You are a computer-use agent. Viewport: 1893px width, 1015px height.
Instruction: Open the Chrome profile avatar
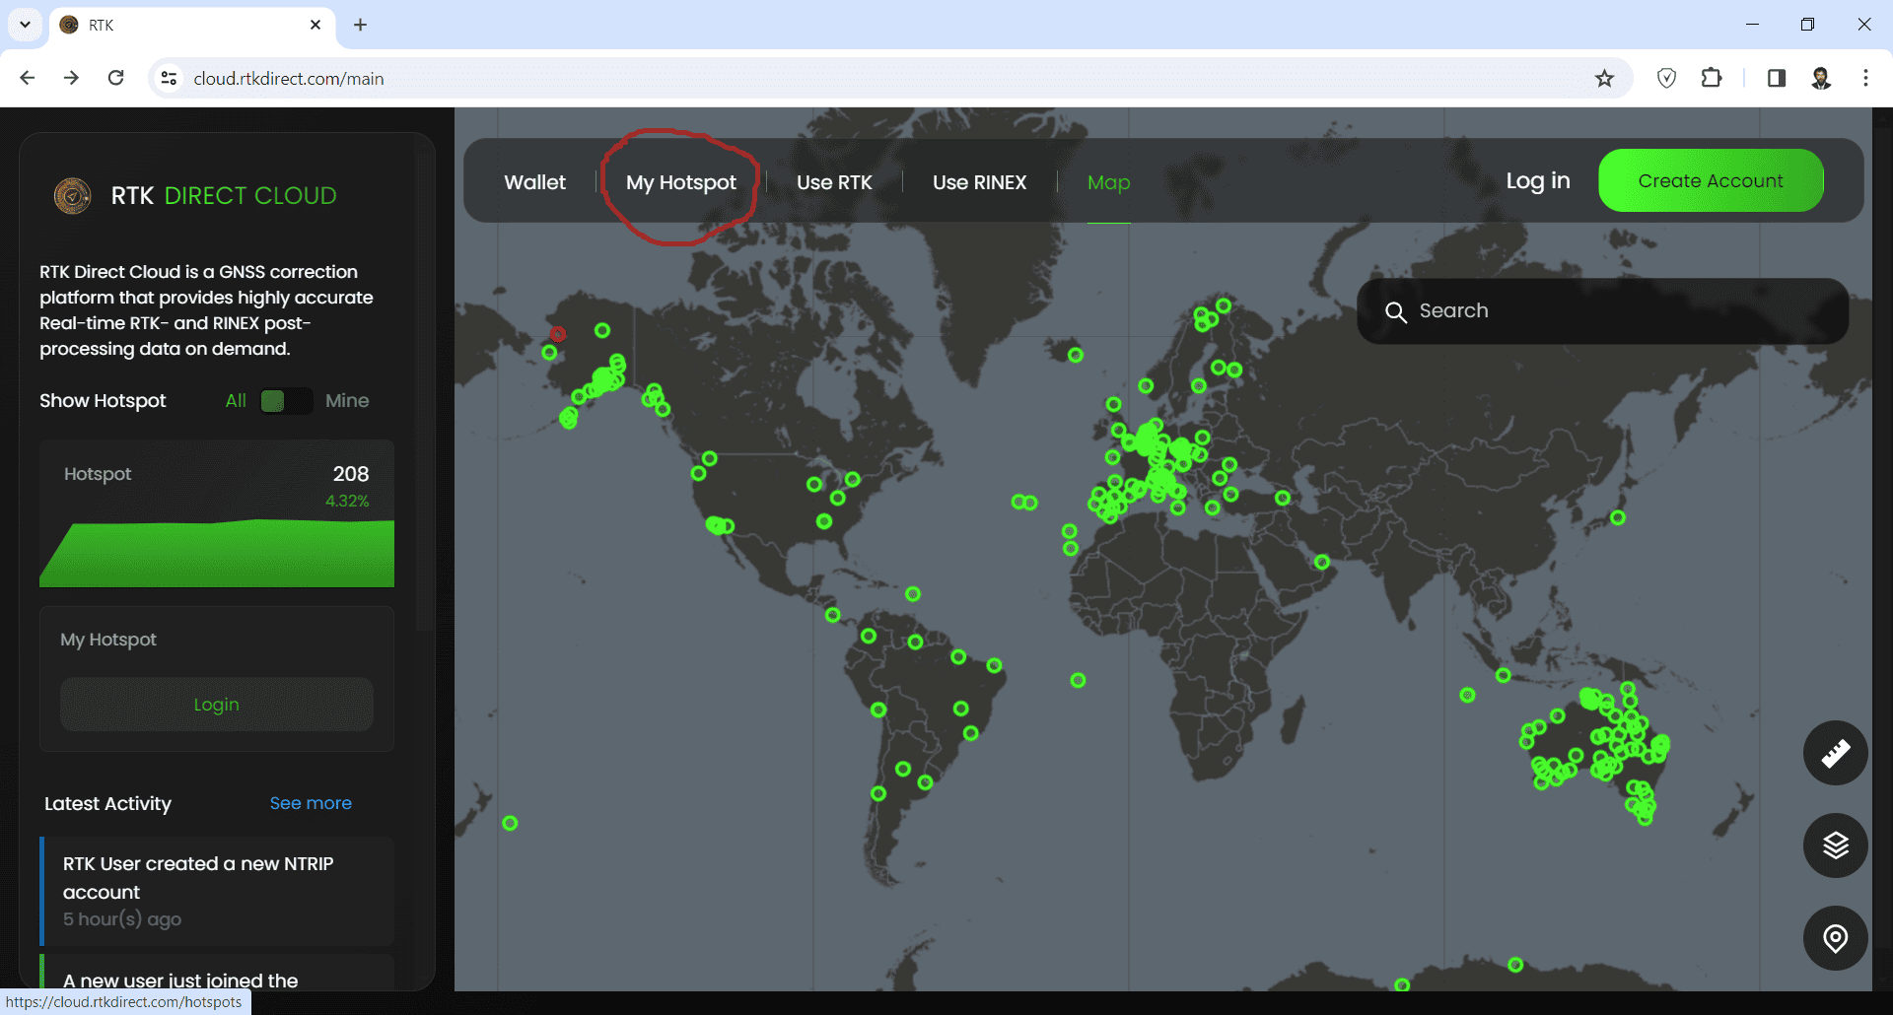click(x=1821, y=78)
